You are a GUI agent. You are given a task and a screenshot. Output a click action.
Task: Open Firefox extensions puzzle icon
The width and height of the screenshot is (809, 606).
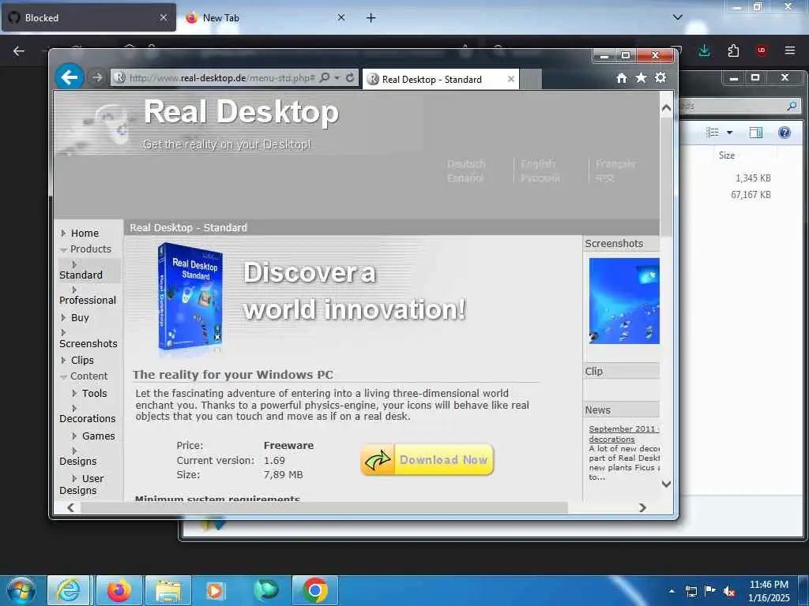click(x=733, y=50)
